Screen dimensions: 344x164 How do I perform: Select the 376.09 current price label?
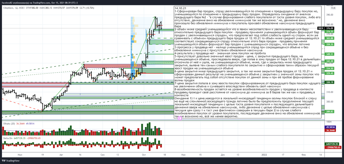pyautogui.click(x=330, y=28)
